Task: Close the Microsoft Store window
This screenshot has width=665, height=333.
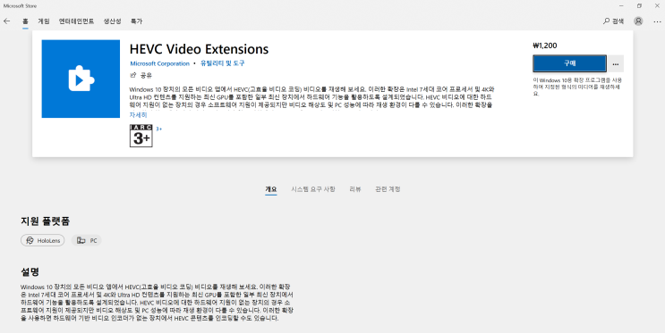Action: (x=657, y=6)
